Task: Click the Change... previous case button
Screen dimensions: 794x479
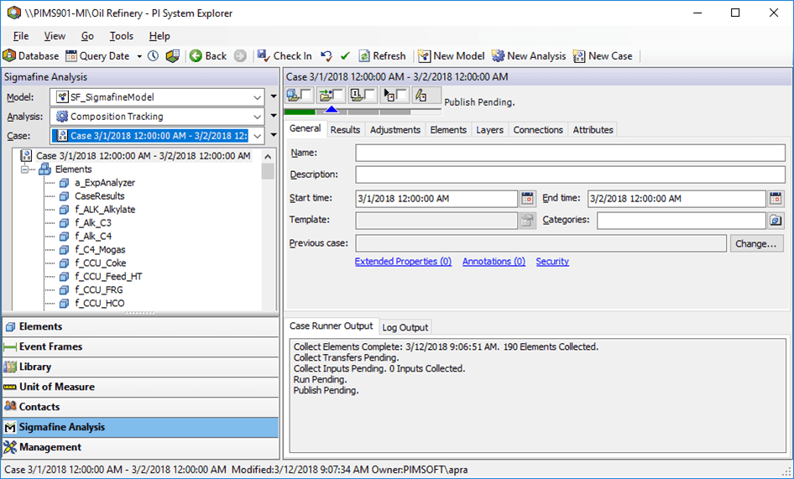Action: click(756, 243)
